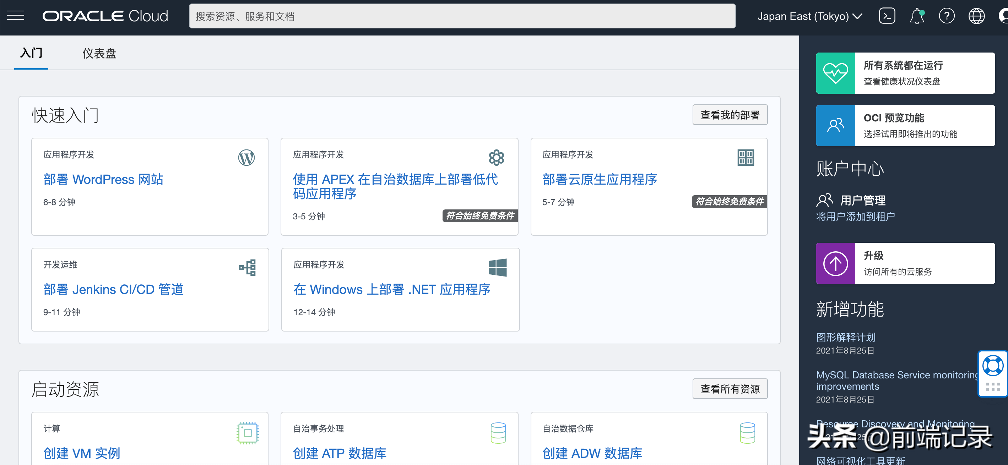Click the WordPress logo icon
The height and width of the screenshot is (465, 1008).
pos(246,158)
